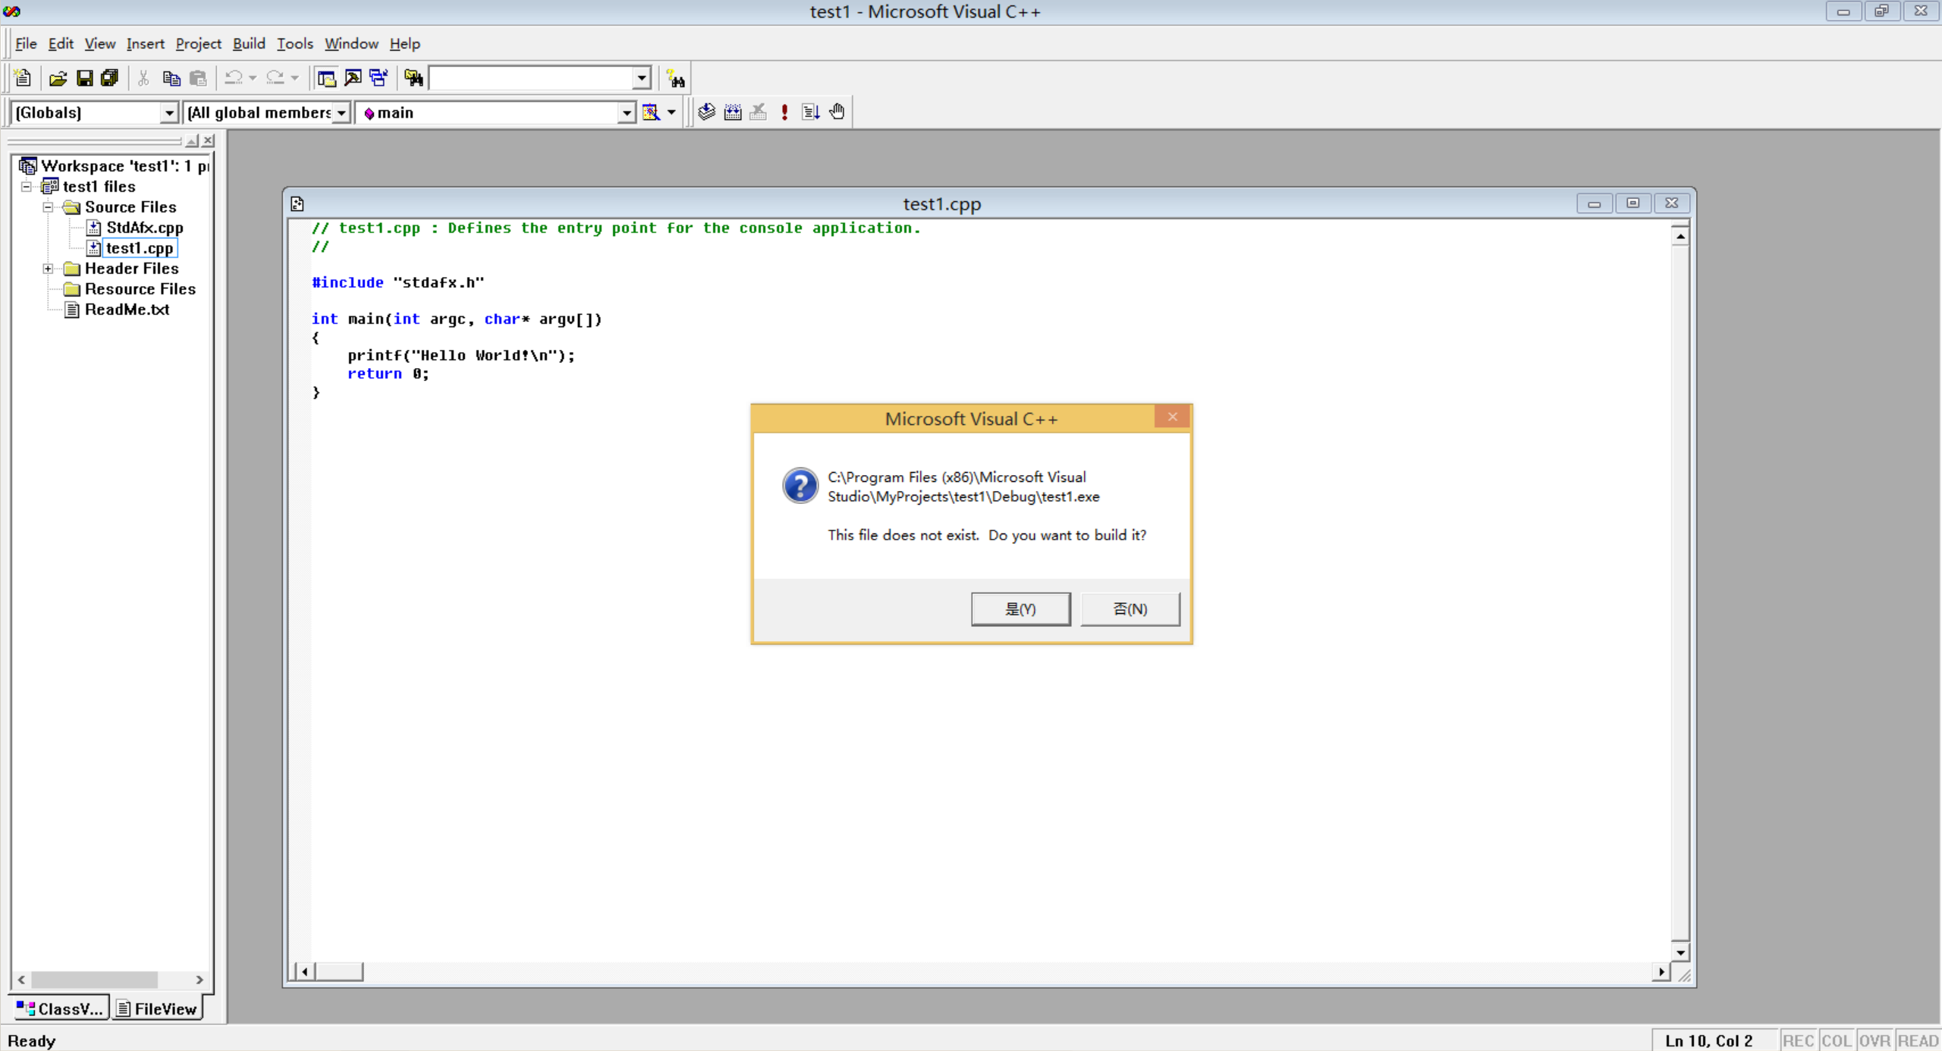1942x1051 pixels.
Task: Click the Go debug icon
Action: coord(810,112)
